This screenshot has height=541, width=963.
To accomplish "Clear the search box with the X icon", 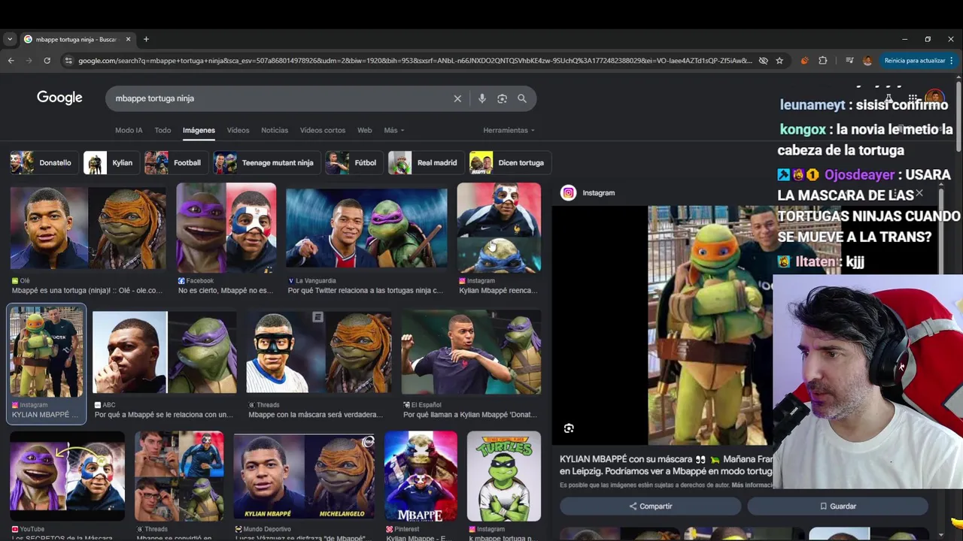I will click(457, 98).
